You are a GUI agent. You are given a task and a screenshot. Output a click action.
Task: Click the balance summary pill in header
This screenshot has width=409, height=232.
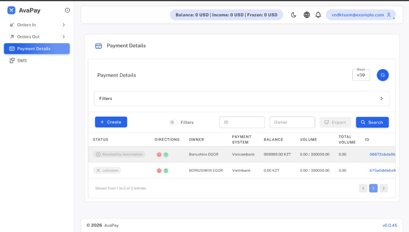click(226, 15)
